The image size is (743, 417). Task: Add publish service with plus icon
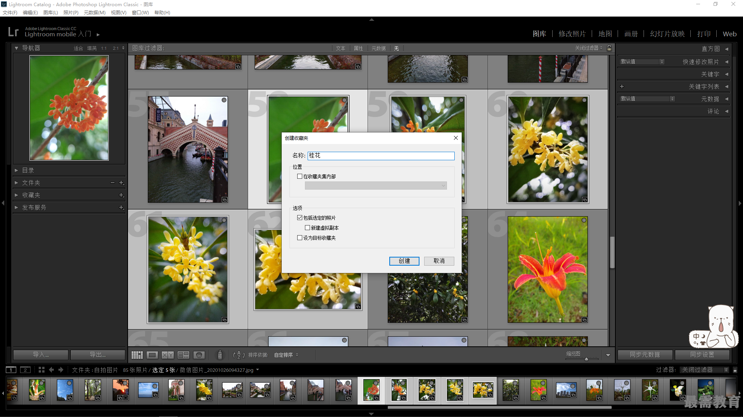point(121,207)
